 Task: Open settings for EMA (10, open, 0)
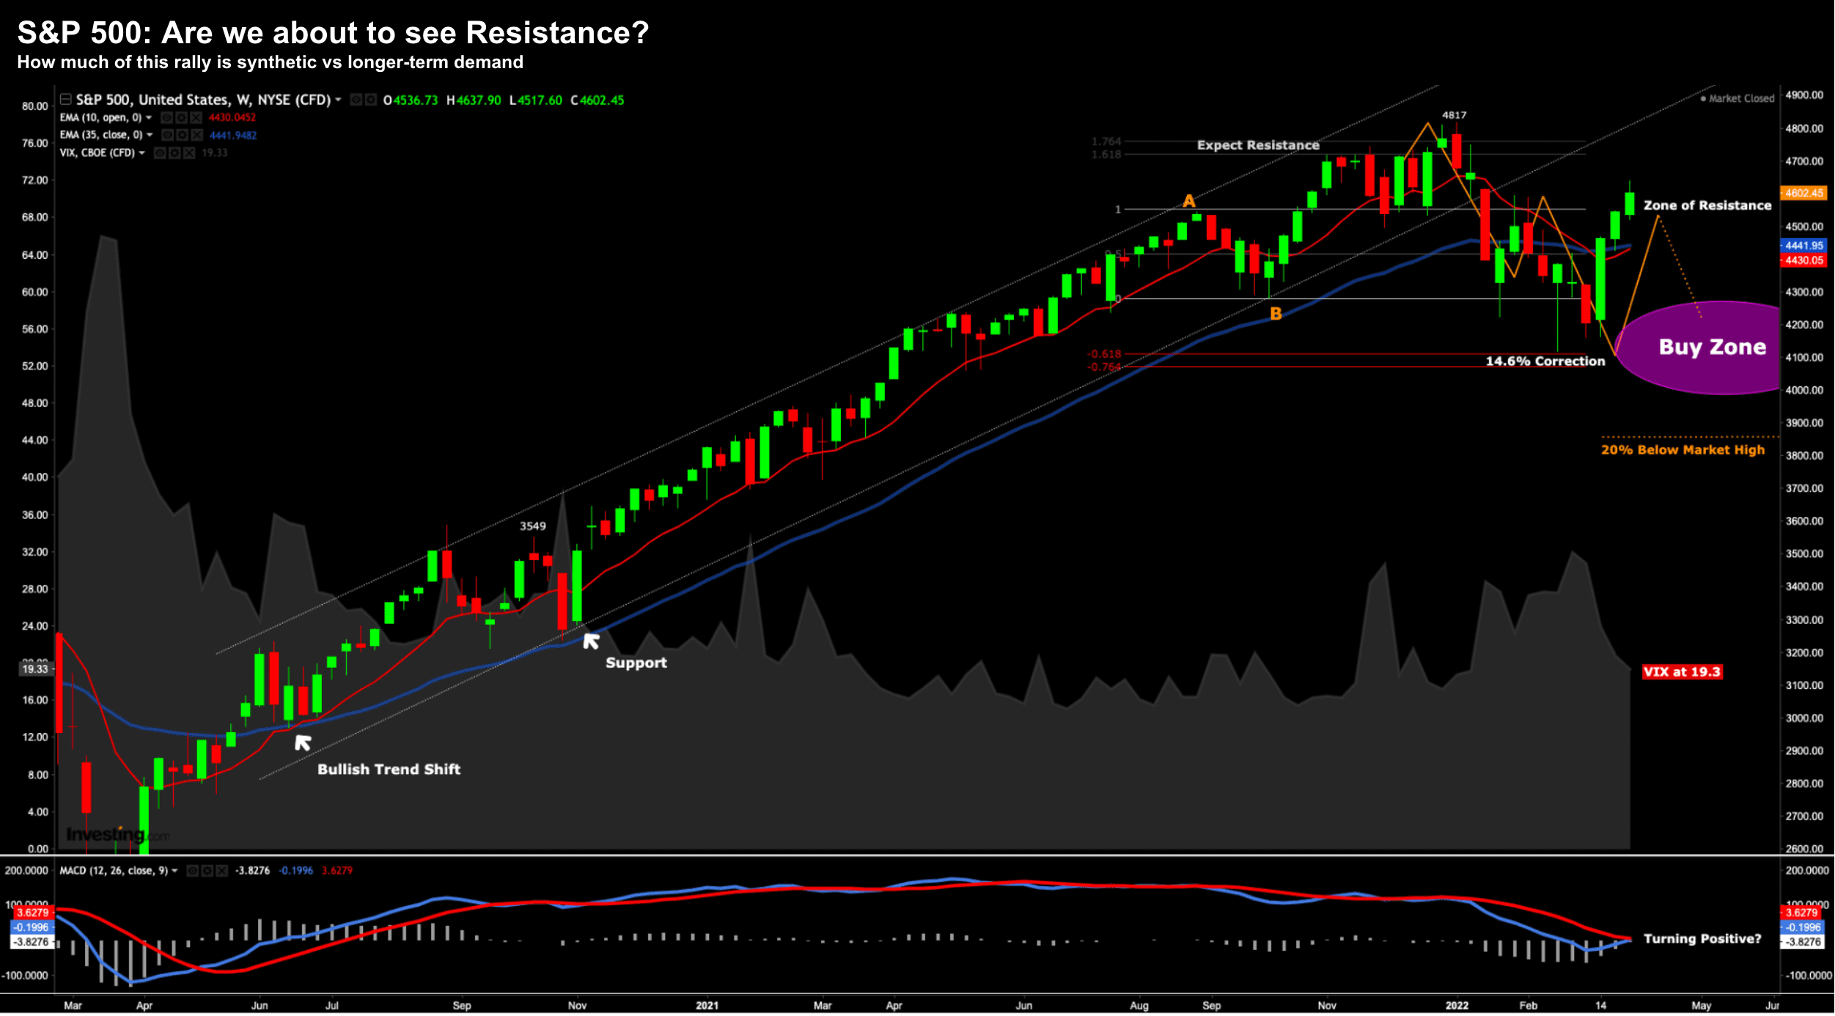point(181,117)
